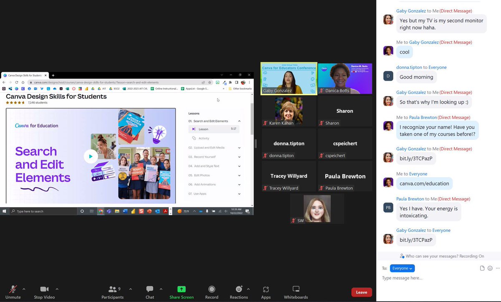Click the Canva Design Skills browser tab

coord(25,75)
